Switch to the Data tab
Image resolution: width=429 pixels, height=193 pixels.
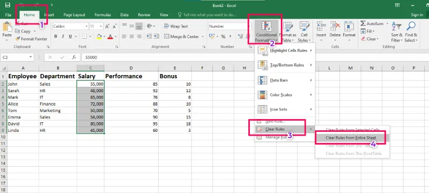tap(124, 15)
